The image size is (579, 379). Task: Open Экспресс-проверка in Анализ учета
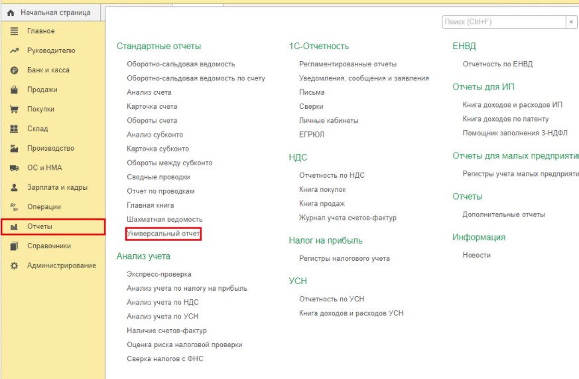coord(159,274)
